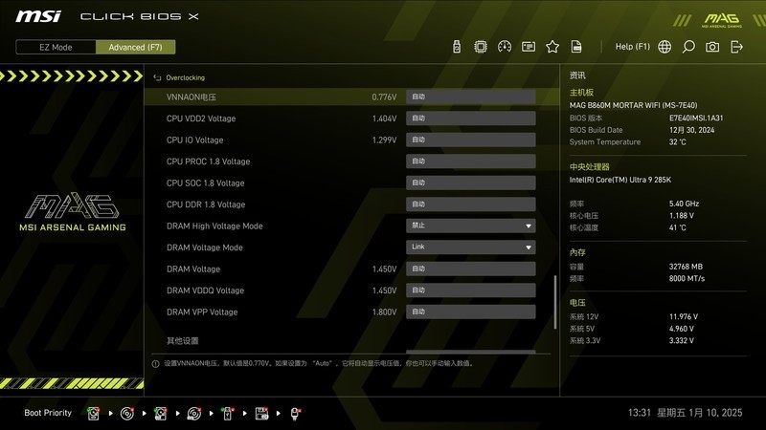Image resolution: width=766 pixels, height=430 pixels.
Task: Click the CPU PROC 1.8 Voltage field
Action: point(470,161)
